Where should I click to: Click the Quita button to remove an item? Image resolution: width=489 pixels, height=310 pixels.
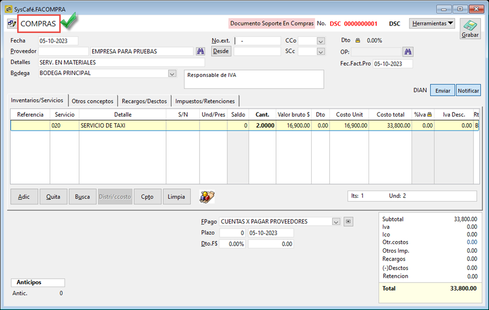click(54, 196)
